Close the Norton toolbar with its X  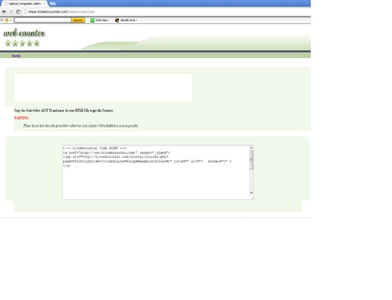[2, 20]
